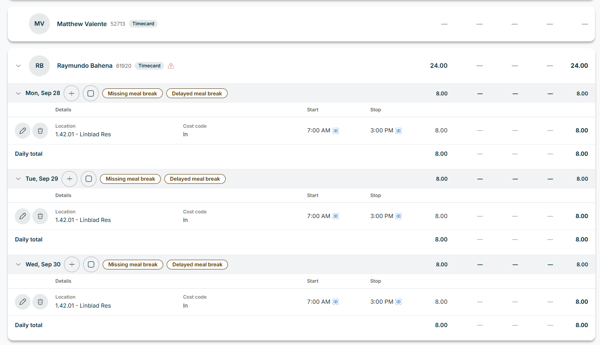The height and width of the screenshot is (345, 600).
Task: Click 7:00 AM start time on Mon, Sep 28
Action: point(319,130)
